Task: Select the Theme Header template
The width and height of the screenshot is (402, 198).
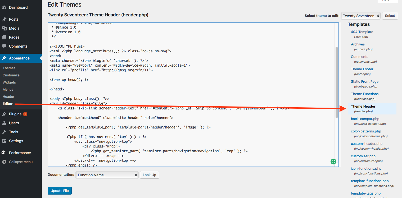Action: (x=363, y=106)
